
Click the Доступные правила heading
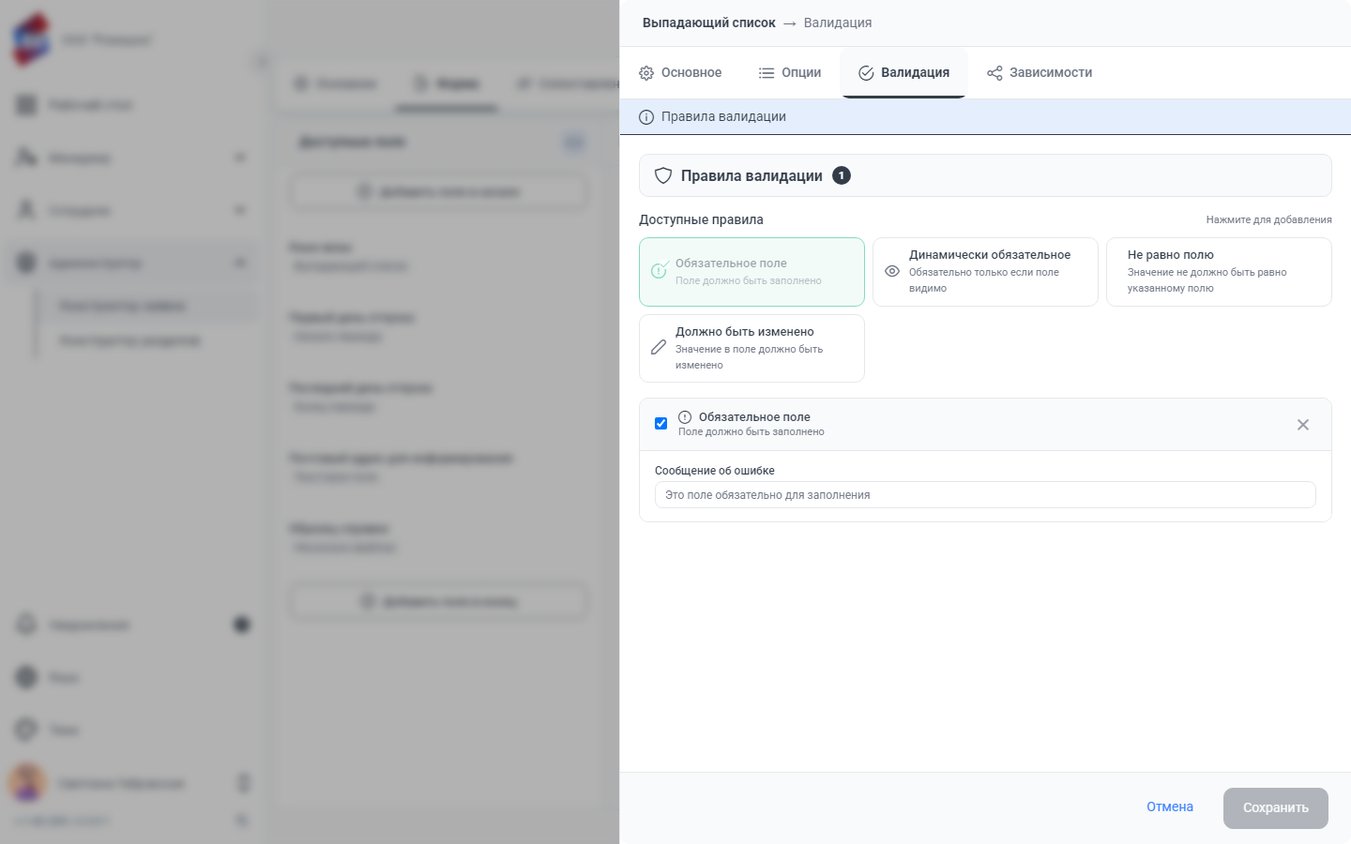tap(701, 219)
